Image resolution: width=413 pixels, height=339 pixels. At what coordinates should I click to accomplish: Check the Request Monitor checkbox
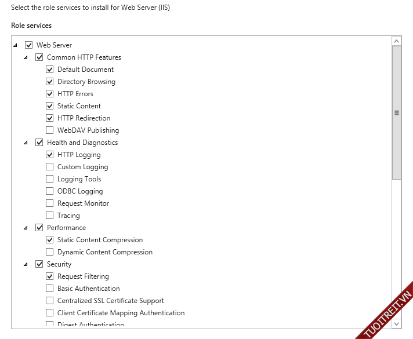click(50, 203)
